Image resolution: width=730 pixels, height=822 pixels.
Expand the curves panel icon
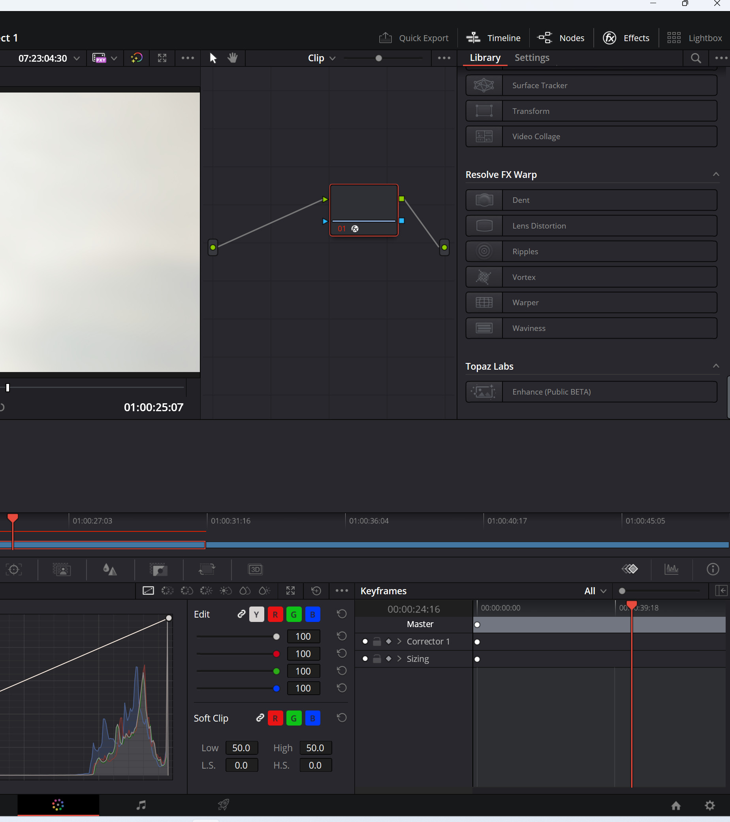click(x=290, y=591)
